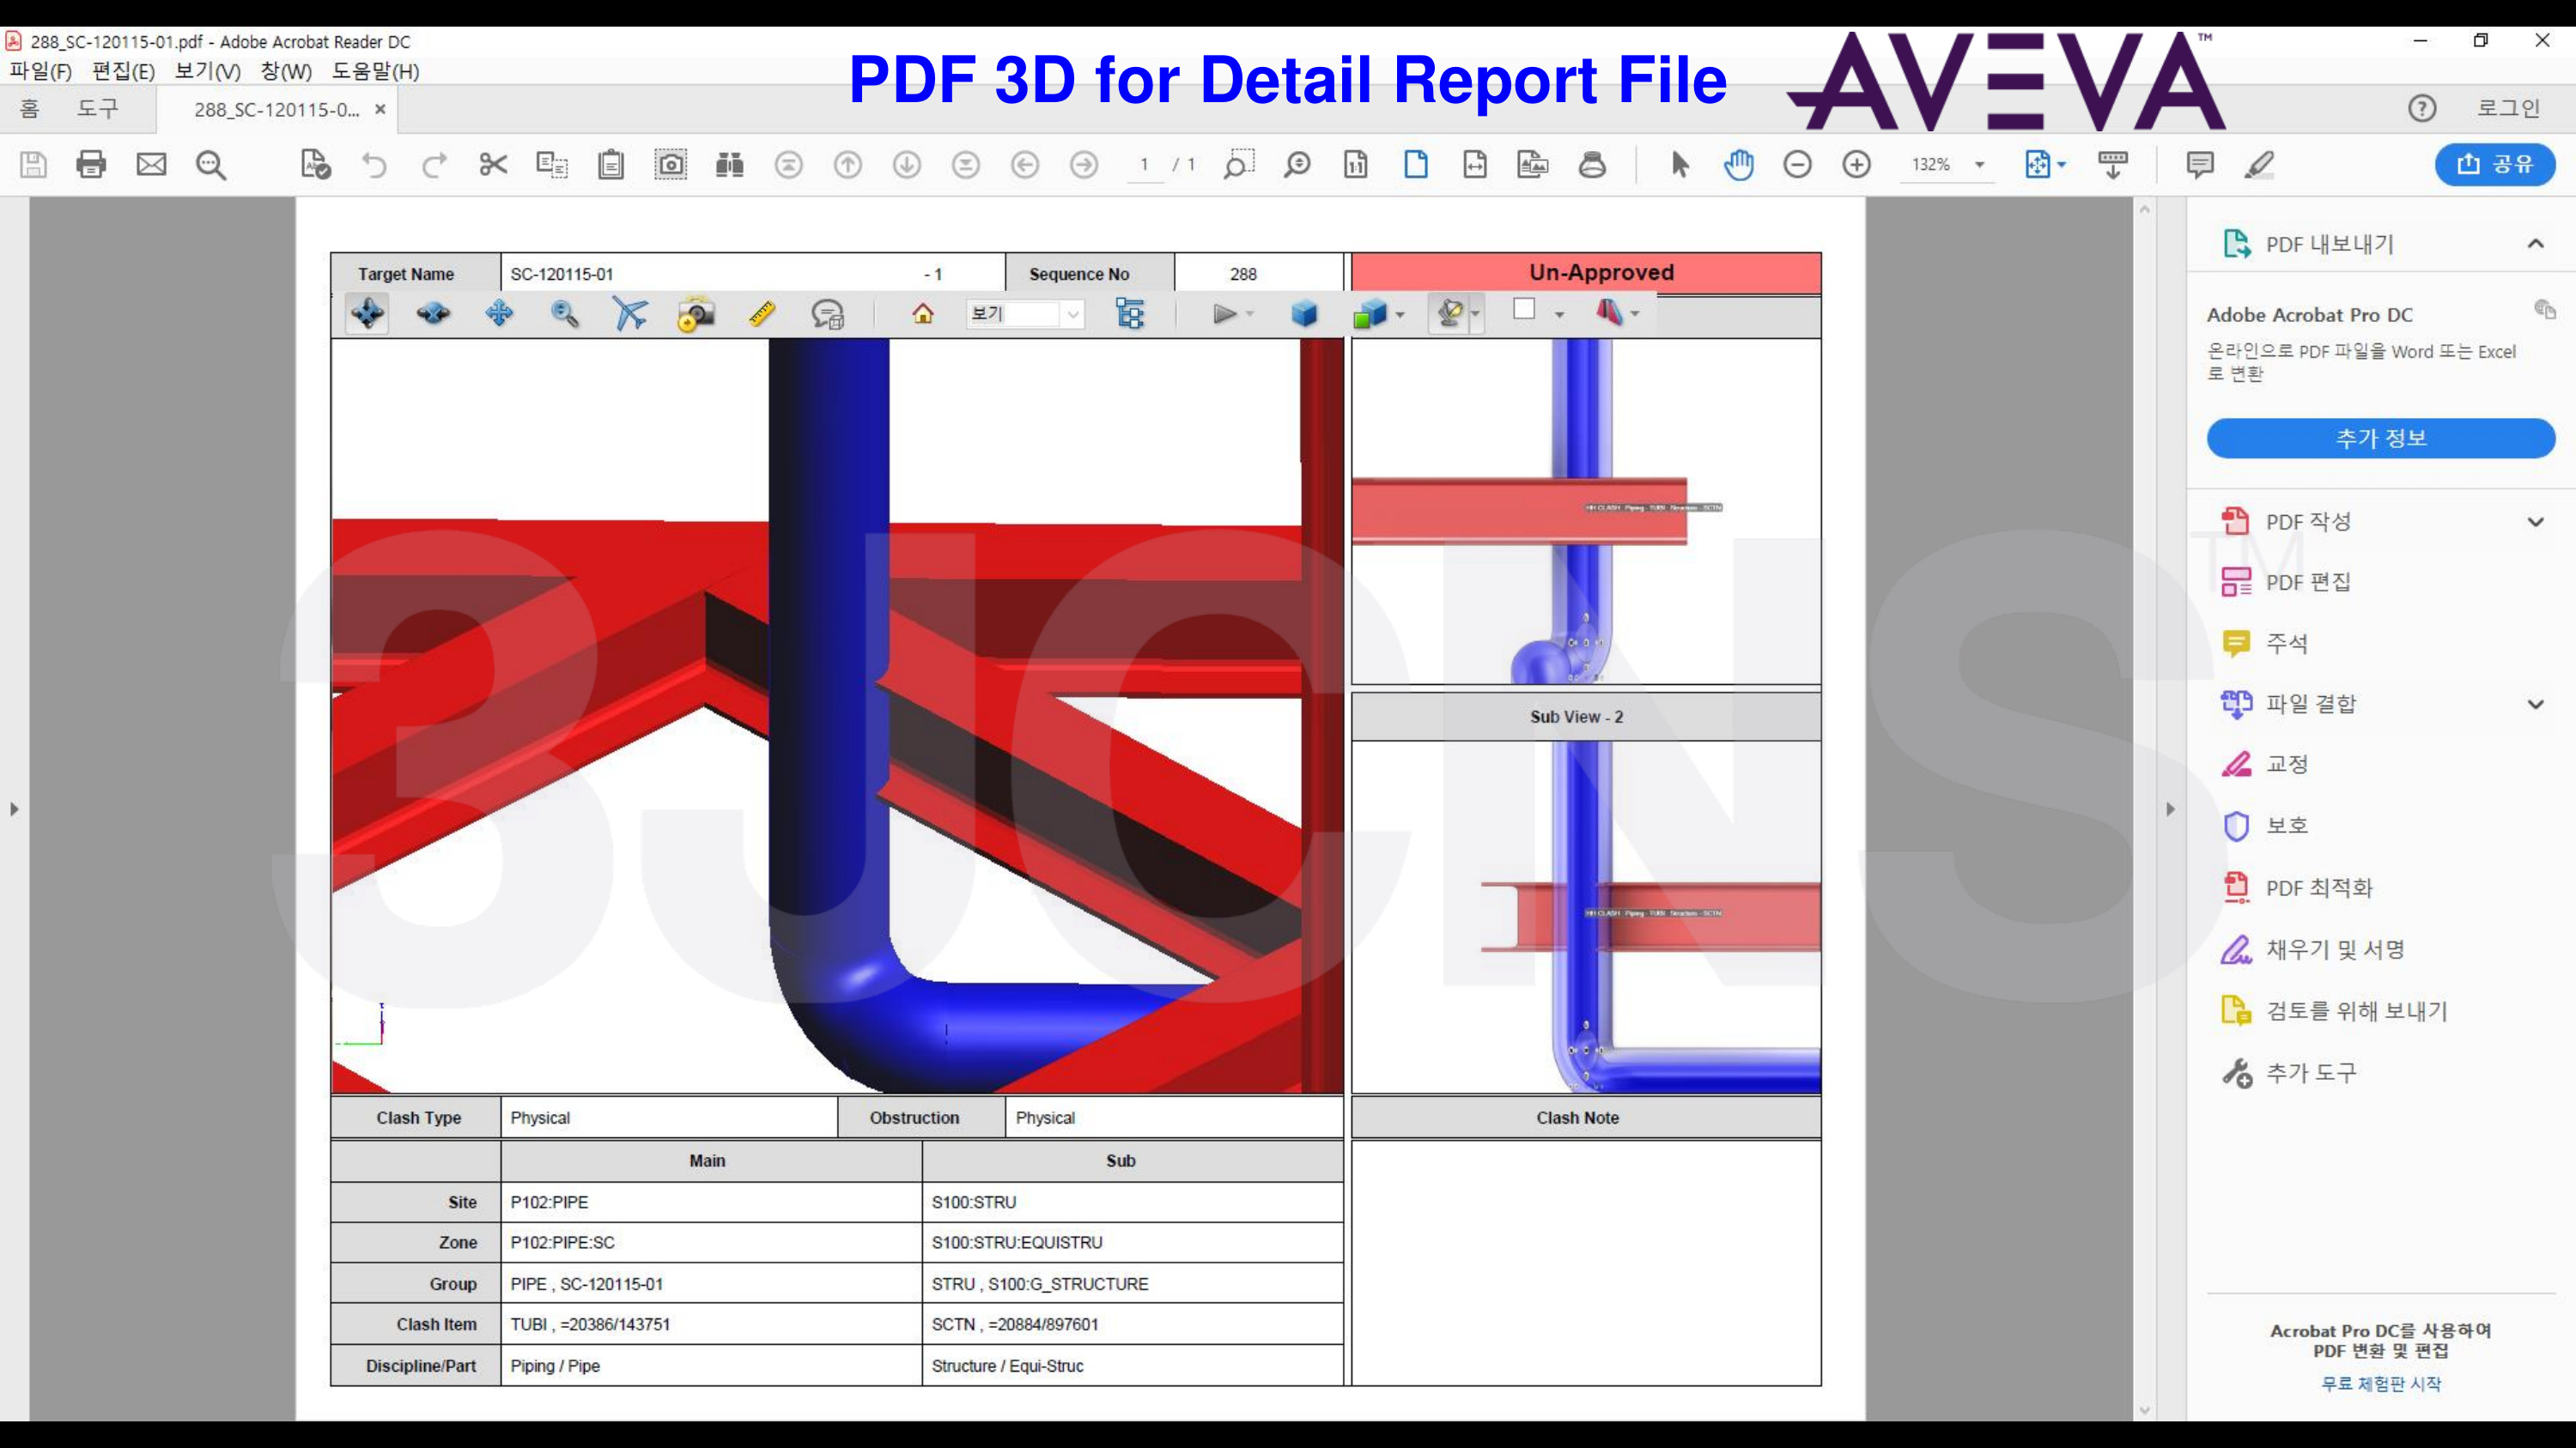
Task: Activate the arrow selection tool
Action: click(1680, 164)
